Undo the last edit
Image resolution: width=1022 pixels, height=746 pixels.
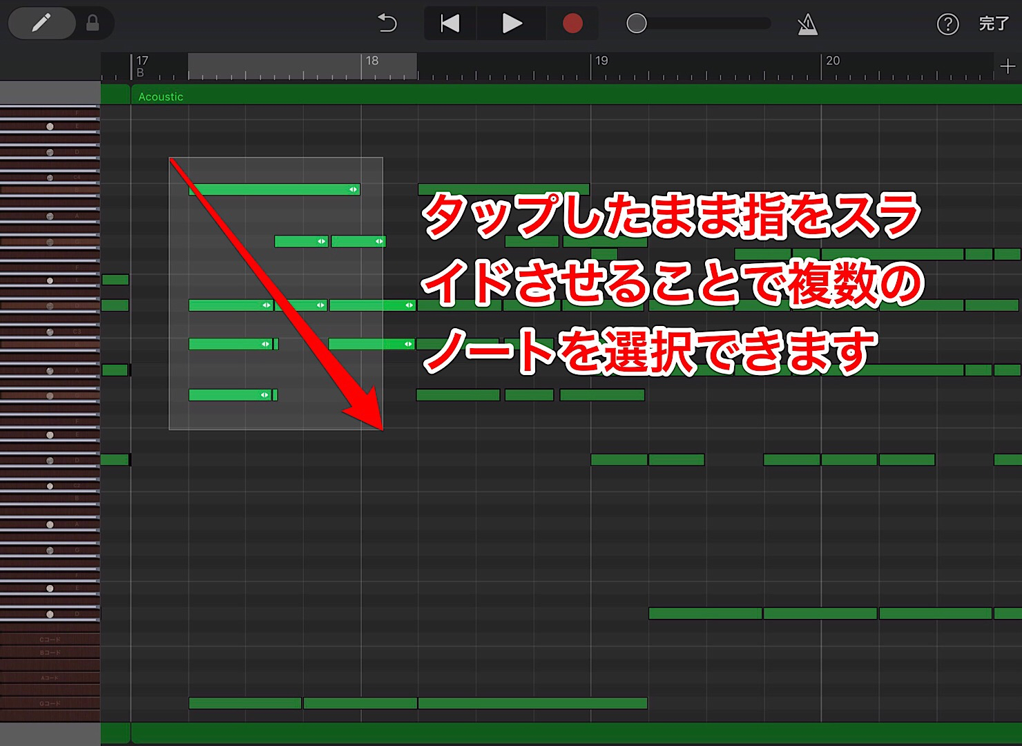click(387, 23)
